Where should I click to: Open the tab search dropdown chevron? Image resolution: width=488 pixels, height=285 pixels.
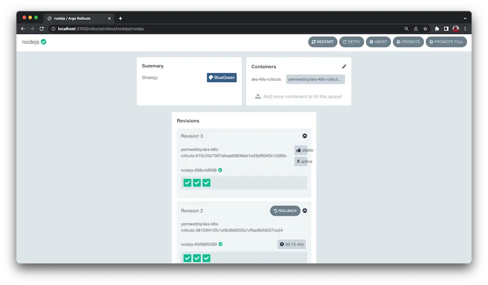tap(465, 18)
